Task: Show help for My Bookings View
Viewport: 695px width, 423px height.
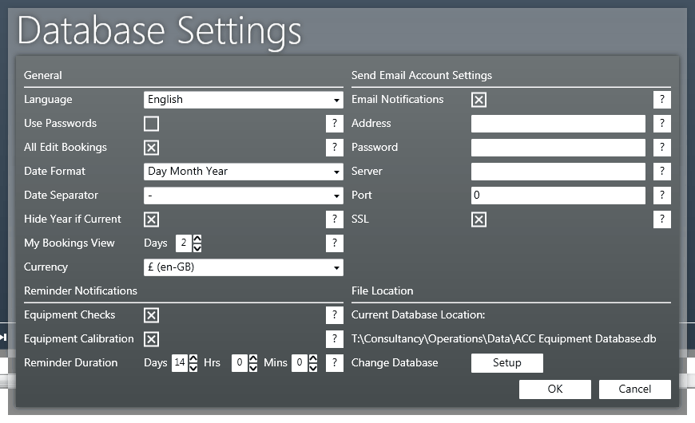Action: 335,243
